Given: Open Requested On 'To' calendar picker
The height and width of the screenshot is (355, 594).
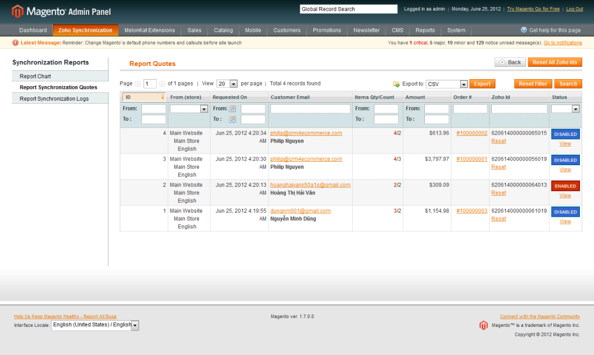Looking at the screenshot, I should click(232, 120).
